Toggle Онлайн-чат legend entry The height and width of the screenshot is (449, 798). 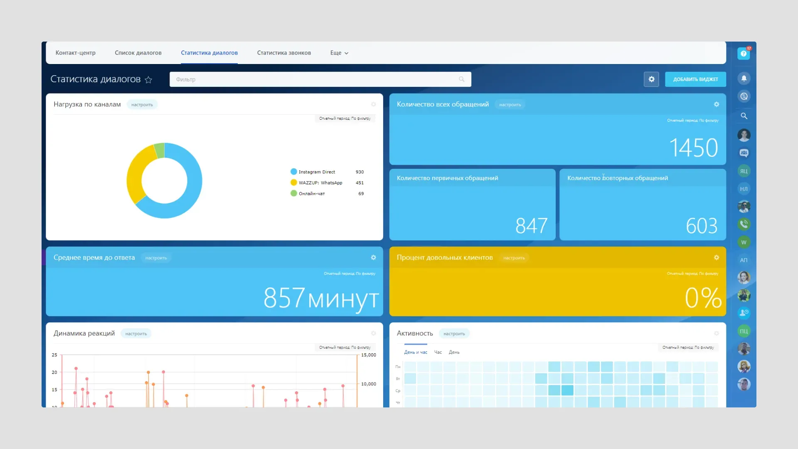[311, 193]
